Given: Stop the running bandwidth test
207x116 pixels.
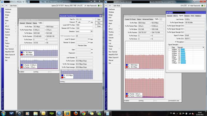Looking at the screenshot, I should 99,23.
